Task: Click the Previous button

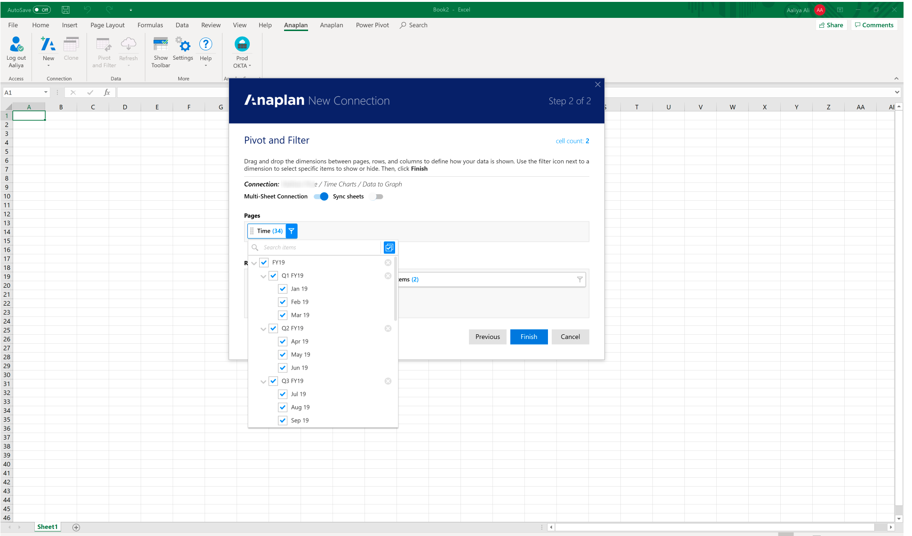Action: tap(487, 337)
